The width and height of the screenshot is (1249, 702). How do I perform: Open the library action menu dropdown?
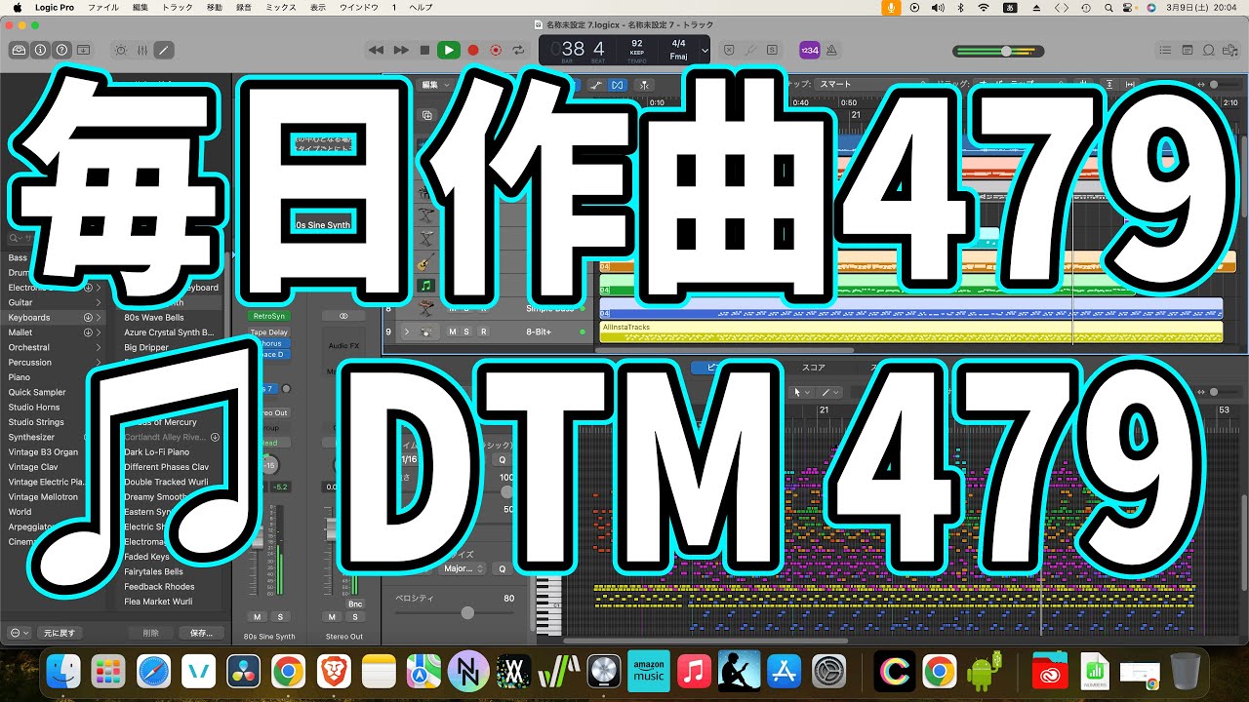18,633
